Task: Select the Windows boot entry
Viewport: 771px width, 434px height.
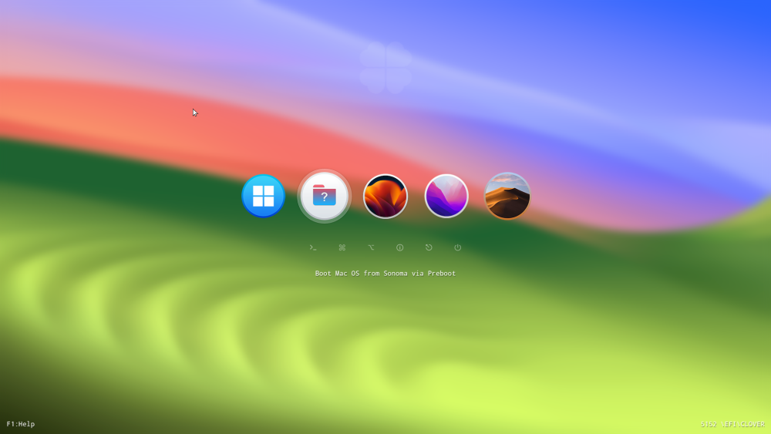Action: 263,196
